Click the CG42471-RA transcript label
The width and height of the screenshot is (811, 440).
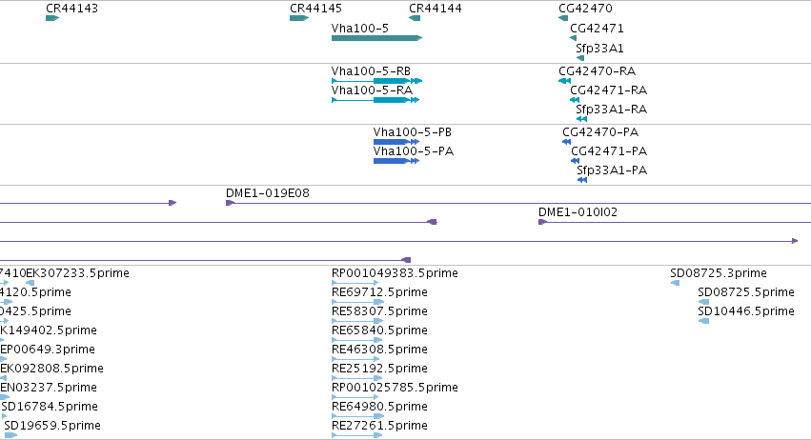[608, 90]
